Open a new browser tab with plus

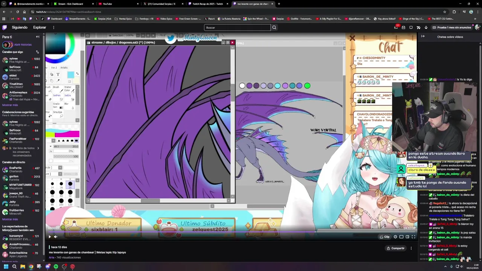[279, 4]
